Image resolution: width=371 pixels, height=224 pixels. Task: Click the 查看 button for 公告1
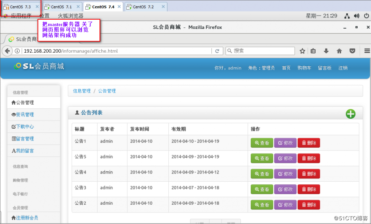[262, 143]
